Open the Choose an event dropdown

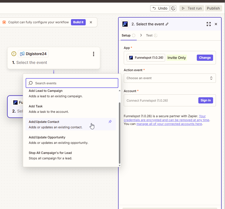coord(170,78)
